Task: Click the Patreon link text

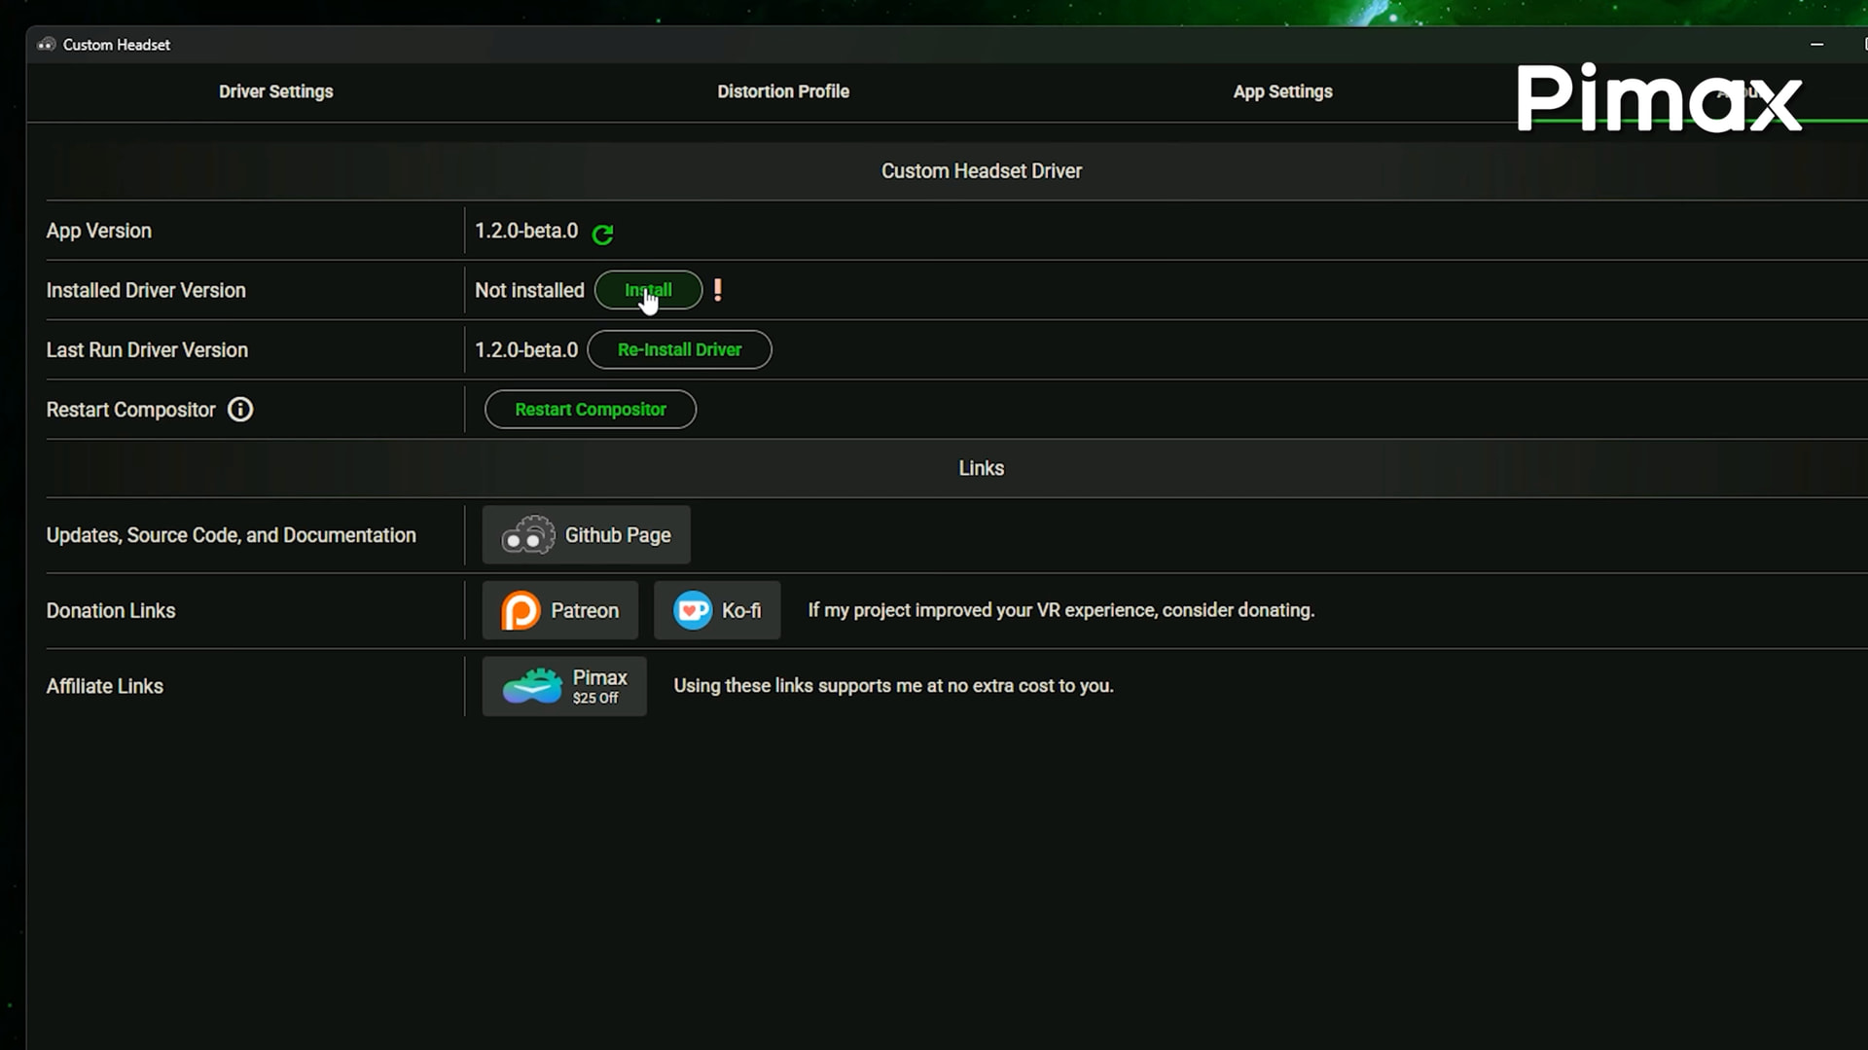Action: (x=585, y=611)
